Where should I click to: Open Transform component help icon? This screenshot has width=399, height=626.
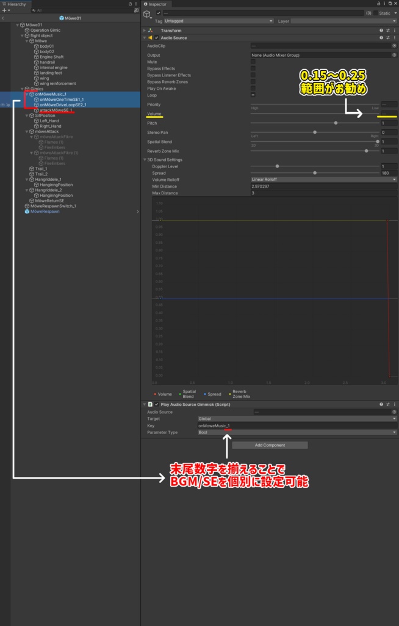[381, 31]
